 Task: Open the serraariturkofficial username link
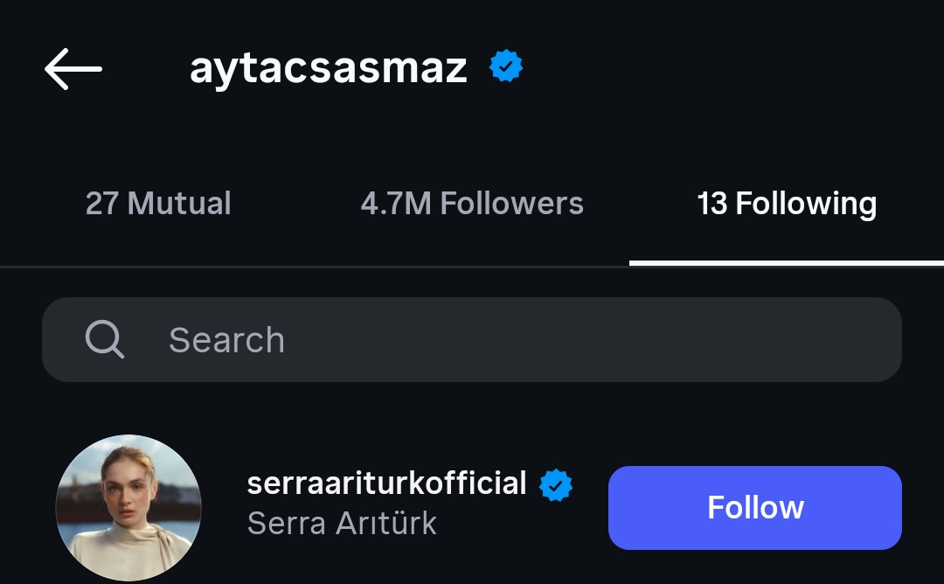(386, 483)
